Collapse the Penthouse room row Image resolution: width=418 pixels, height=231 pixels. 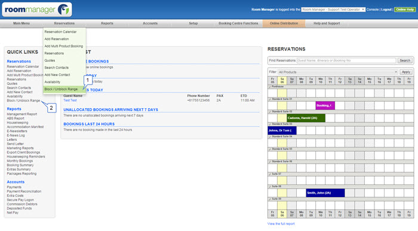tap(270, 87)
